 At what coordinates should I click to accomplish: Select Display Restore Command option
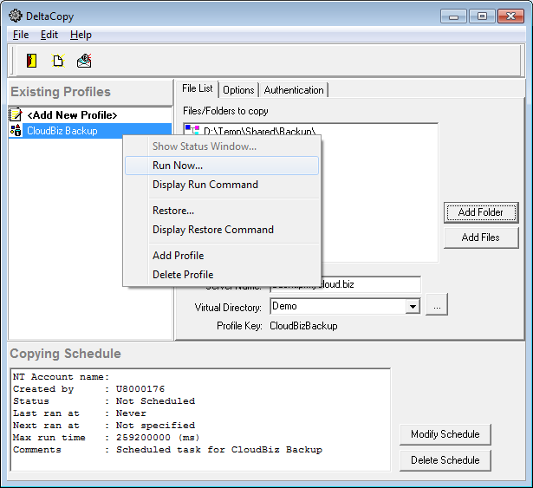(213, 230)
